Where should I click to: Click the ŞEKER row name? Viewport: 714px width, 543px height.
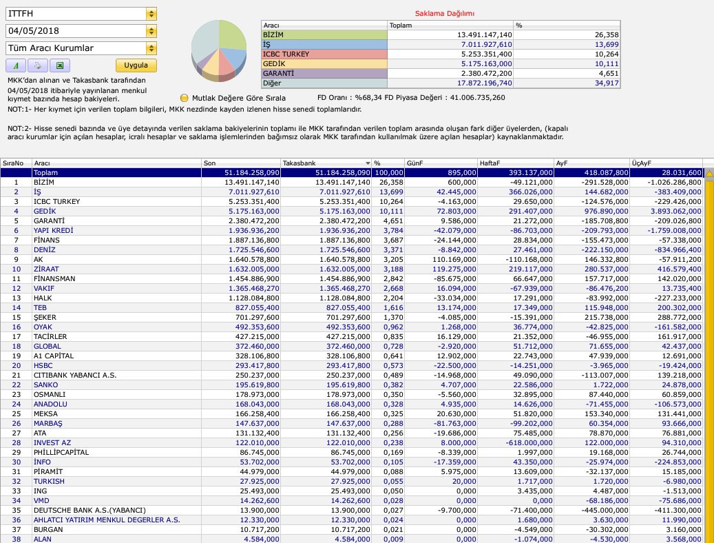[45, 317]
